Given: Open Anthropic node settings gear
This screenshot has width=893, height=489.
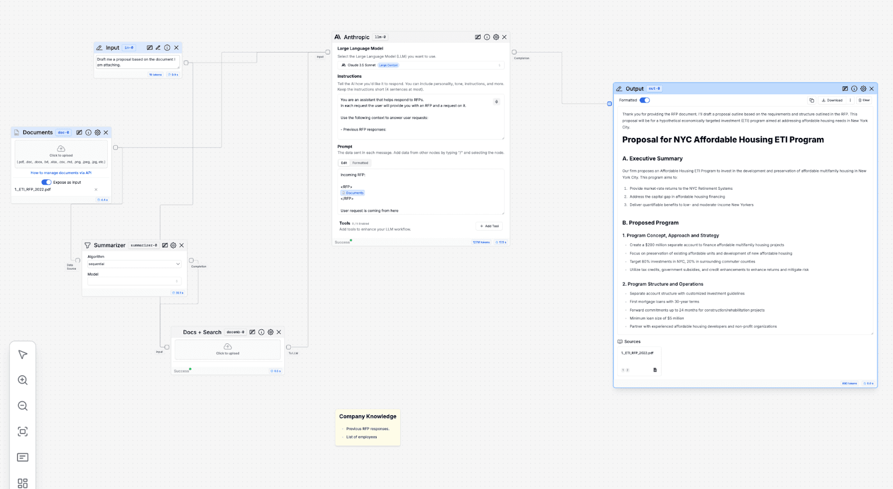Looking at the screenshot, I should point(496,37).
